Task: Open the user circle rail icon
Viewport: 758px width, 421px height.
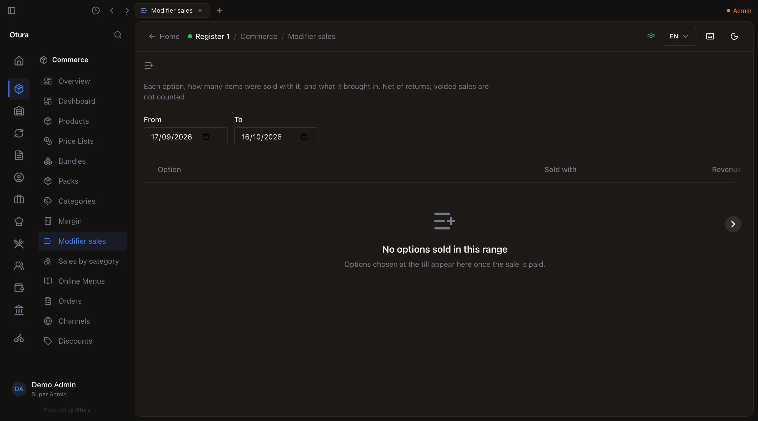Action: [19, 177]
